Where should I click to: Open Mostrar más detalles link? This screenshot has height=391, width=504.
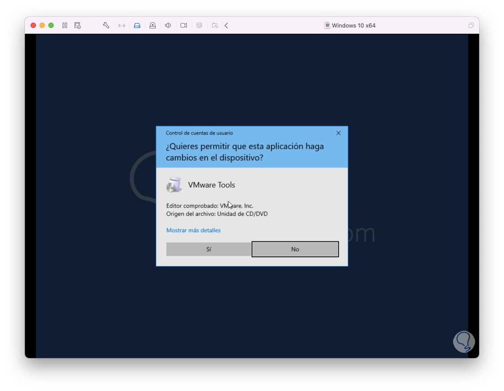pos(193,230)
